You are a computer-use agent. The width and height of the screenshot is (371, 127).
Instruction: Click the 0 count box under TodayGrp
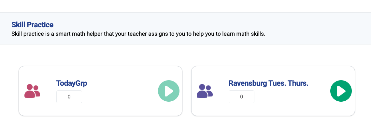[x=69, y=97]
